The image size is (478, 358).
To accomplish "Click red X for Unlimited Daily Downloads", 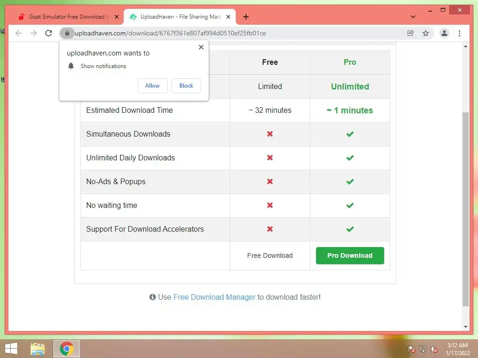I will tap(270, 158).
